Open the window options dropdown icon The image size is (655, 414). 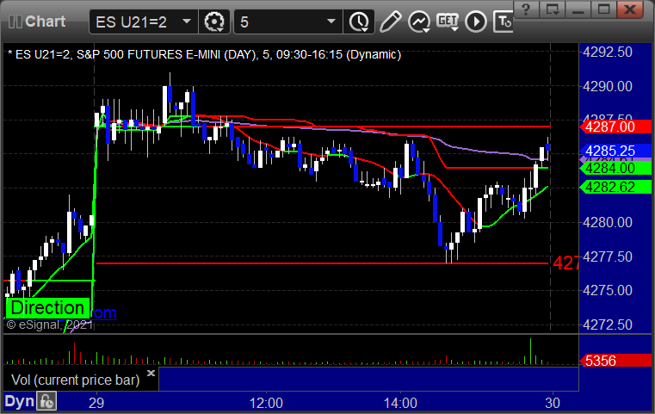point(553,9)
